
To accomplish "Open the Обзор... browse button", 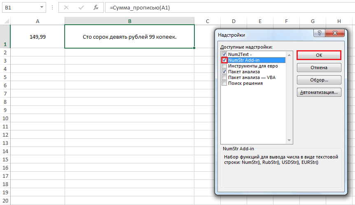I will click(x=319, y=80).
